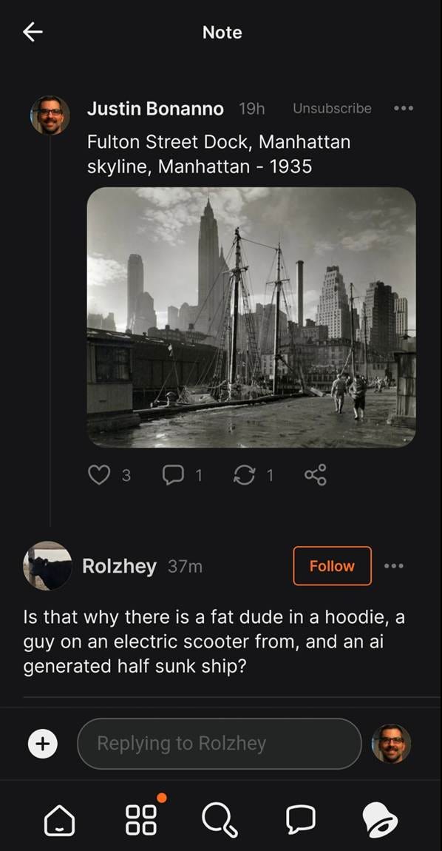This screenshot has height=851, width=442.
Task: Unsubscribe from Justin Bonanno's posts
Action: pos(331,108)
